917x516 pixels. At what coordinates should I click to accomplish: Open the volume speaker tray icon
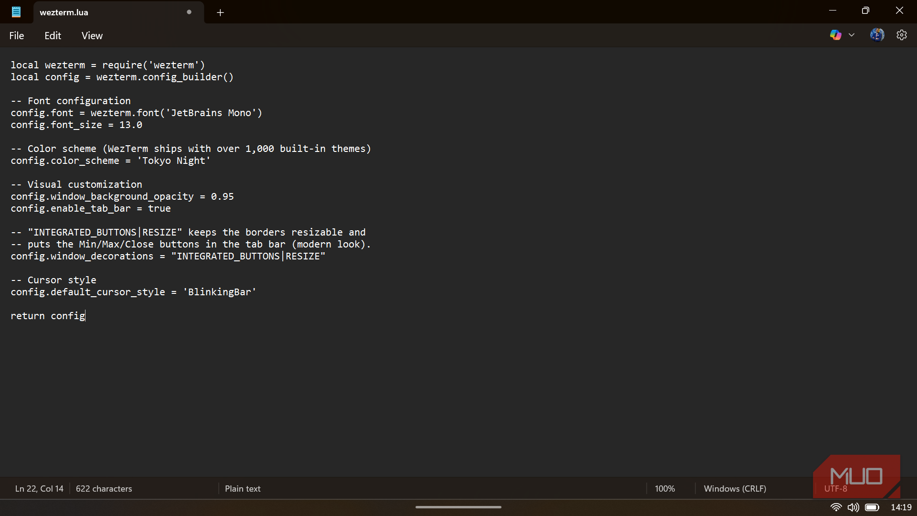coord(853,507)
